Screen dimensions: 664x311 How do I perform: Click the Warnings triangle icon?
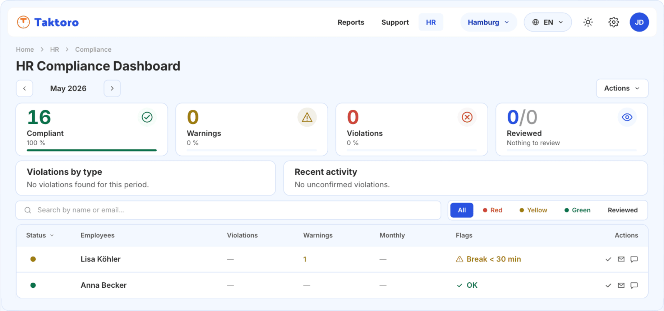pos(307,117)
